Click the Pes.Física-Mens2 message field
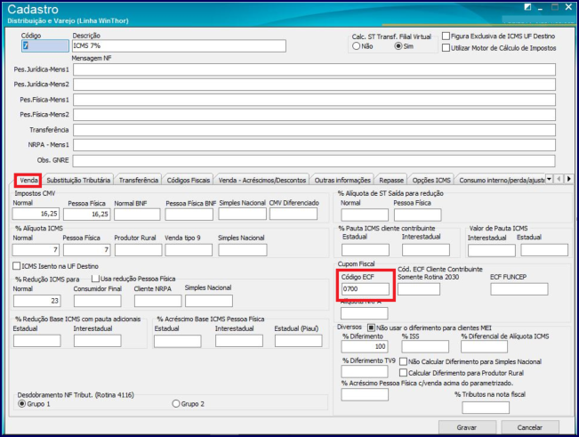The height and width of the screenshot is (437, 579). [x=314, y=115]
